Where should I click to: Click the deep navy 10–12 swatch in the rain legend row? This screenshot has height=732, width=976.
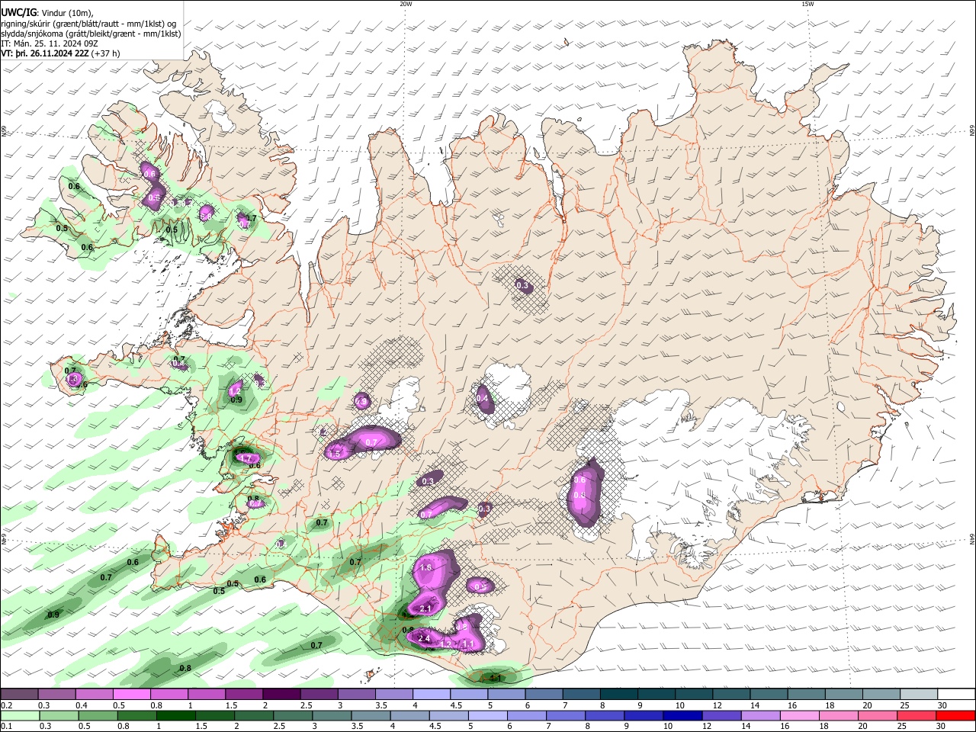(682, 715)
